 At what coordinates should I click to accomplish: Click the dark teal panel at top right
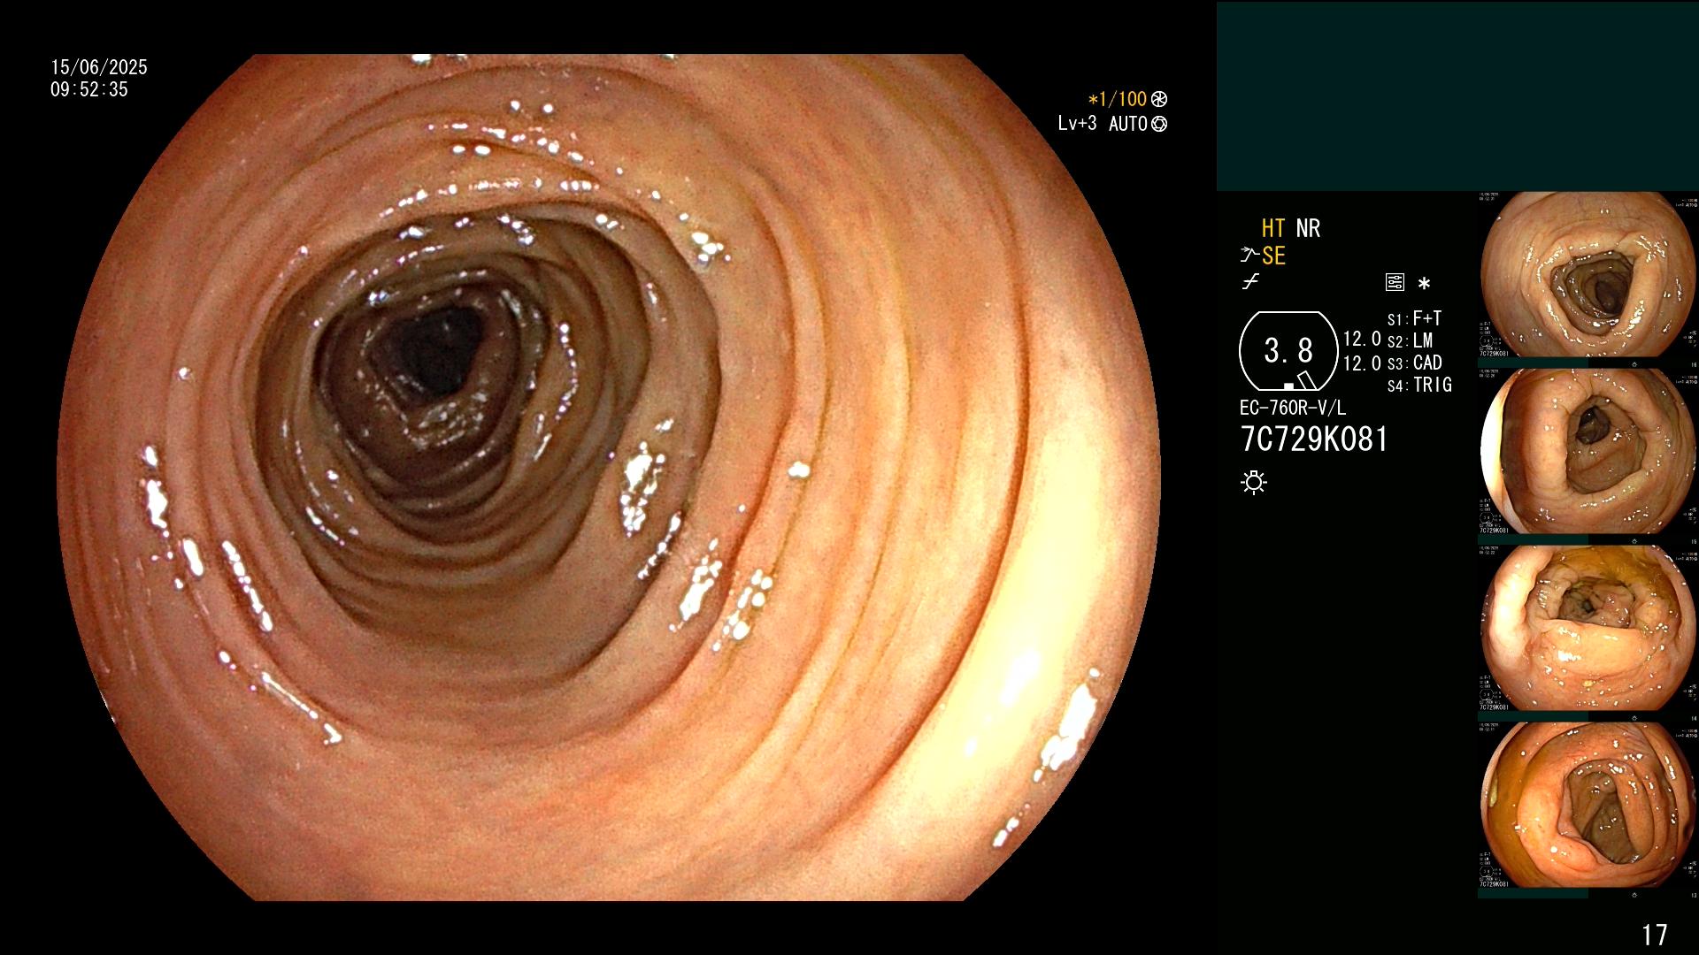tap(1457, 96)
